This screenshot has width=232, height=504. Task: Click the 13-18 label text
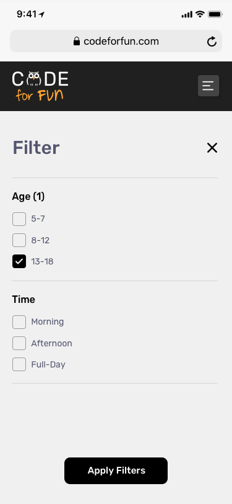(x=42, y=262)
